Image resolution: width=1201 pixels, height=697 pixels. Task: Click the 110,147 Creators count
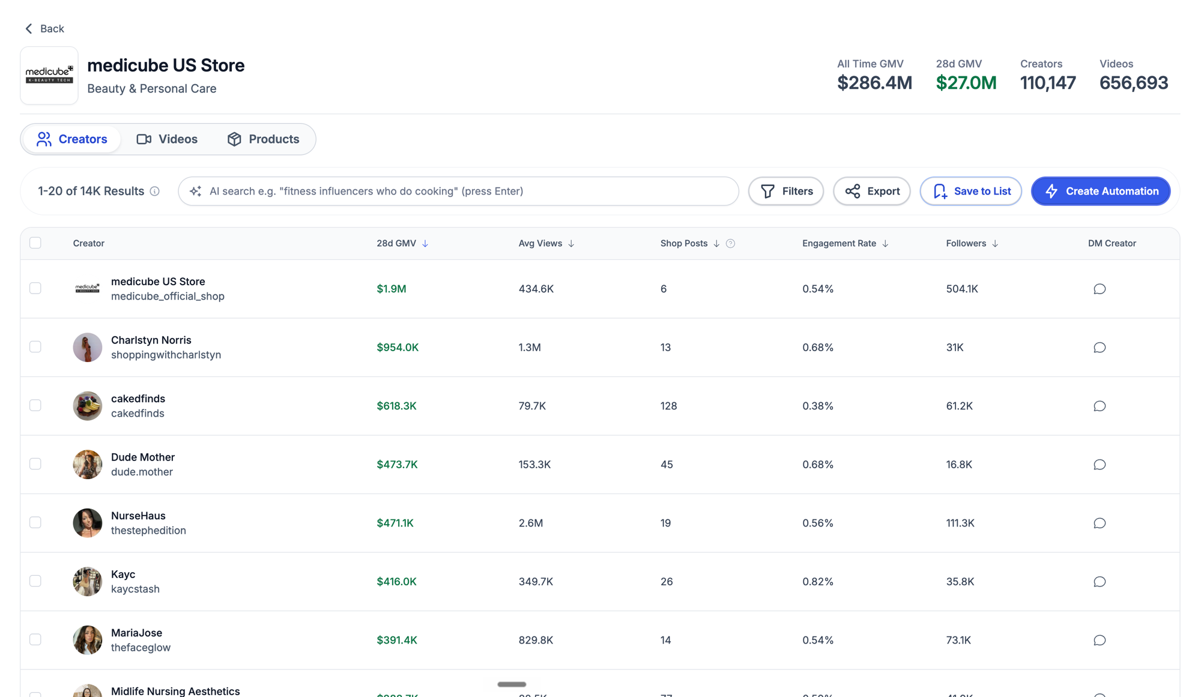coord(1048,83)
